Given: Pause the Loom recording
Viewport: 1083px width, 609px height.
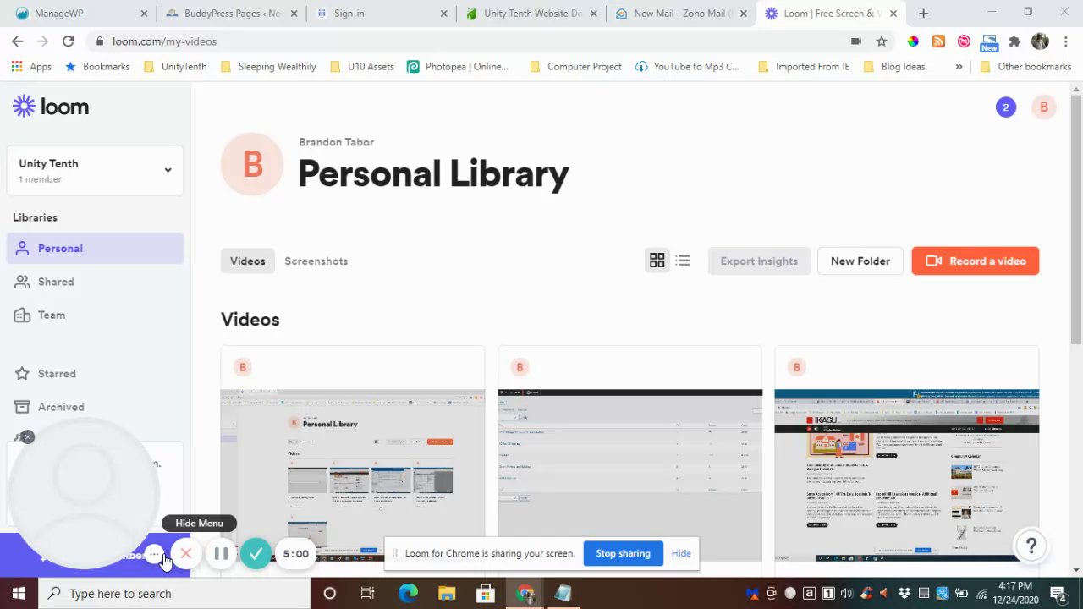Looking at the screenshot, I should pyautogui.click(x=221, y=554).
